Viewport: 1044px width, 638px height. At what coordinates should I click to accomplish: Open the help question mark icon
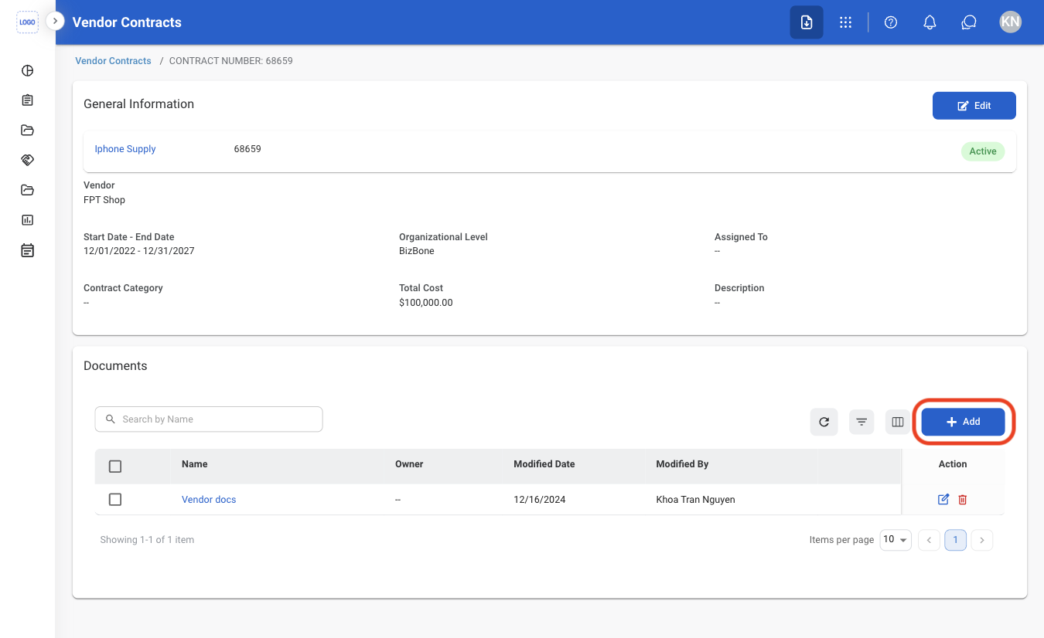(891, 22)
